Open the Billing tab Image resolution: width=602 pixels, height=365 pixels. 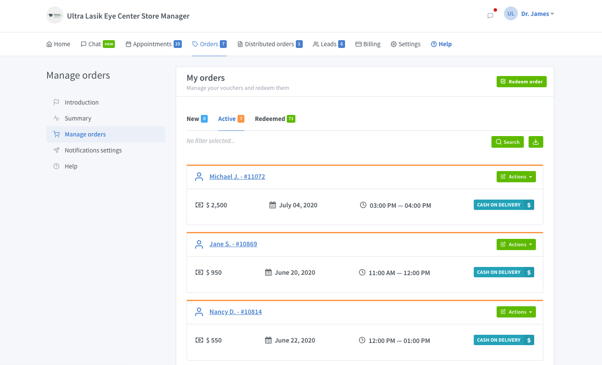(x=368, y=44)
